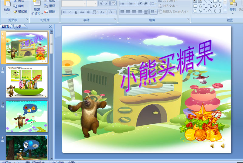Open columns dropdown
Screen dimensions: 243x163
[x=153, y=12]
